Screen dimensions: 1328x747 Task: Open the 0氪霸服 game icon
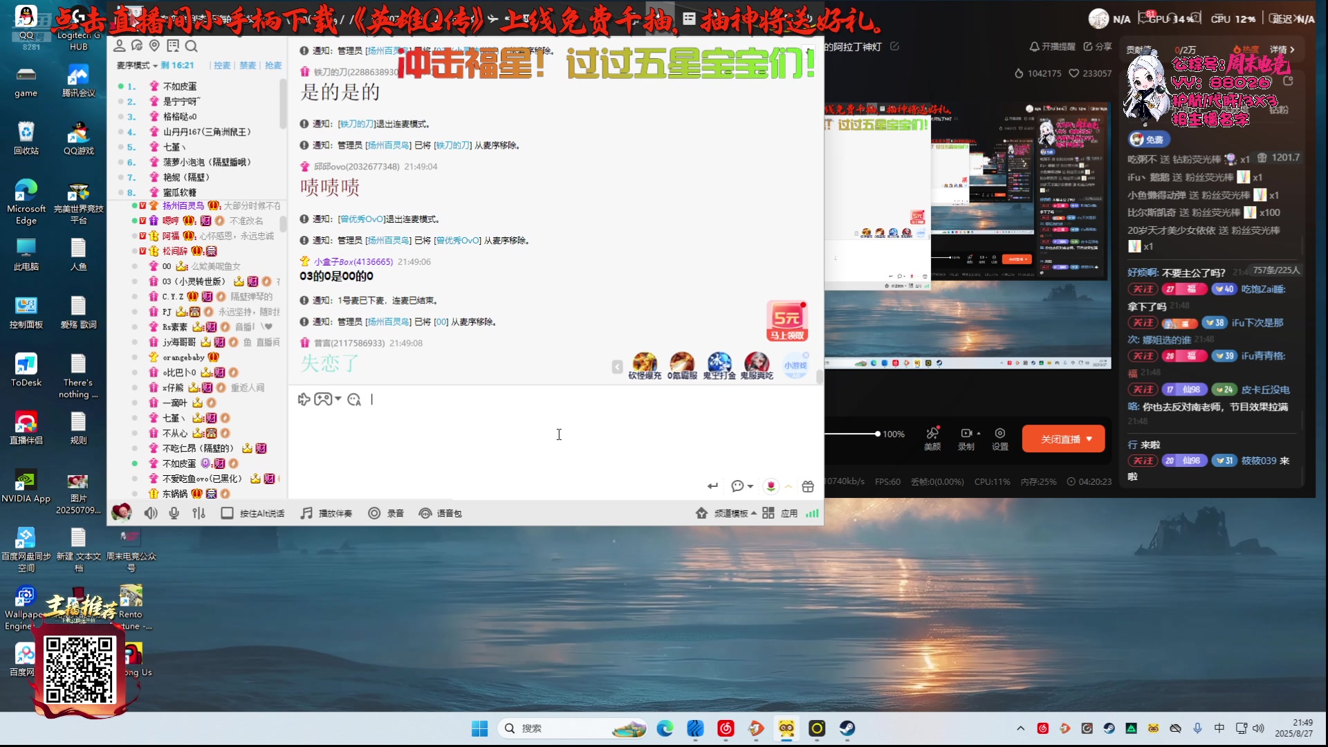click(x=682, y=366)
